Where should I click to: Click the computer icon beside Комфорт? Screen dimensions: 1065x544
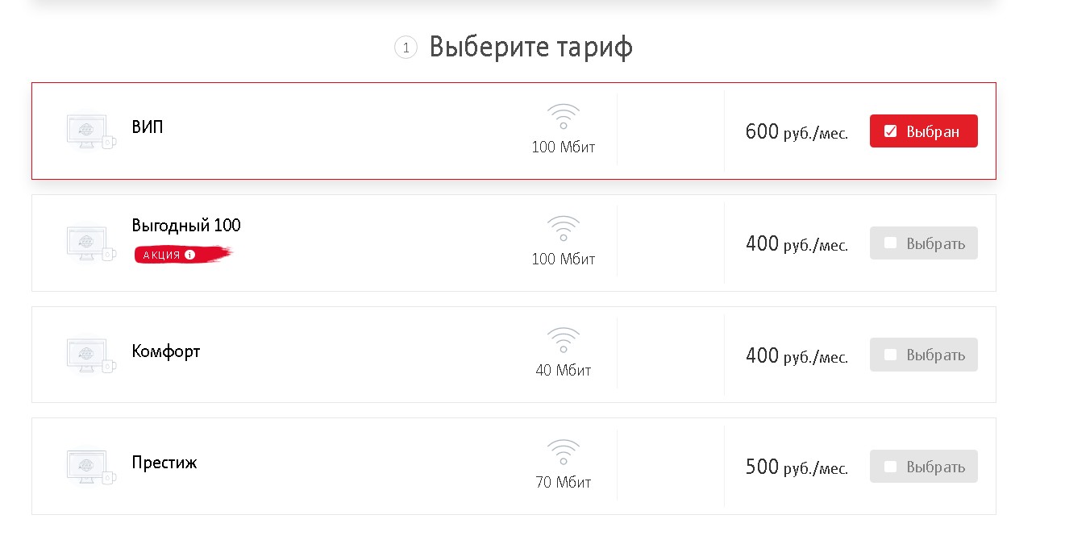click(90, 355)
